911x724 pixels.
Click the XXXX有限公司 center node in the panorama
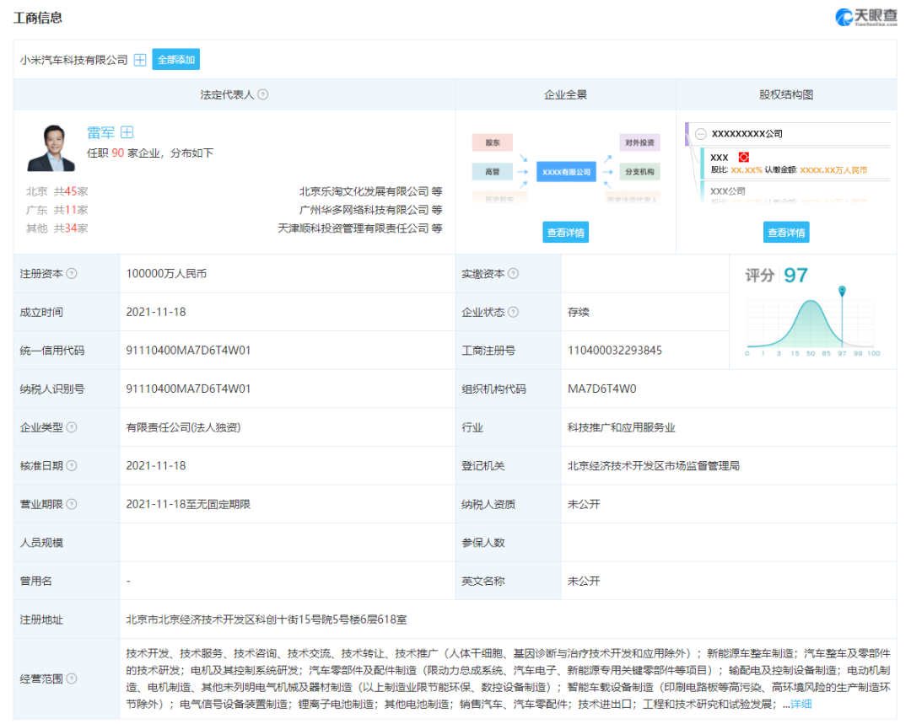point(566,172)
